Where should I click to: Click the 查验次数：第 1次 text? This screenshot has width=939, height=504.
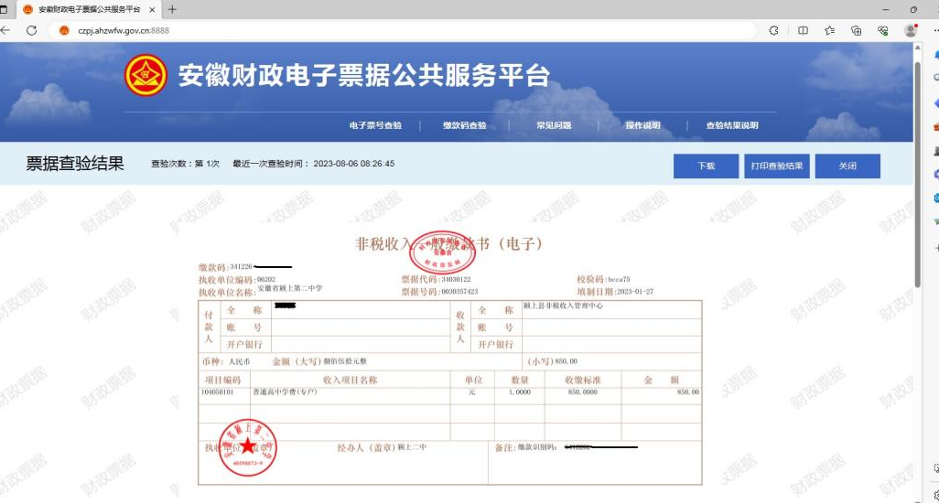point(185,164)
